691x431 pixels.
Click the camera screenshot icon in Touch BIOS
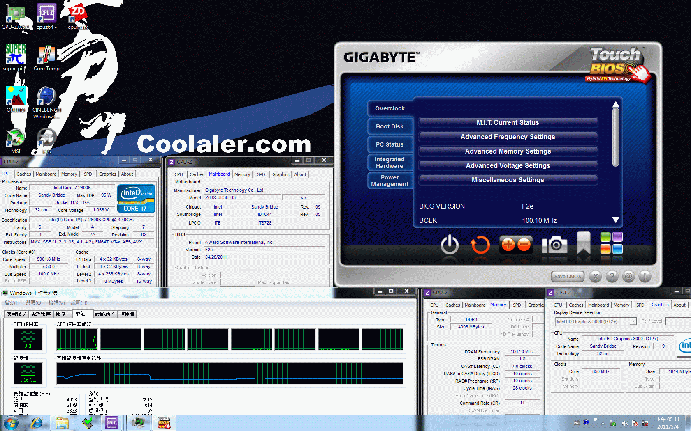(554, 245)
